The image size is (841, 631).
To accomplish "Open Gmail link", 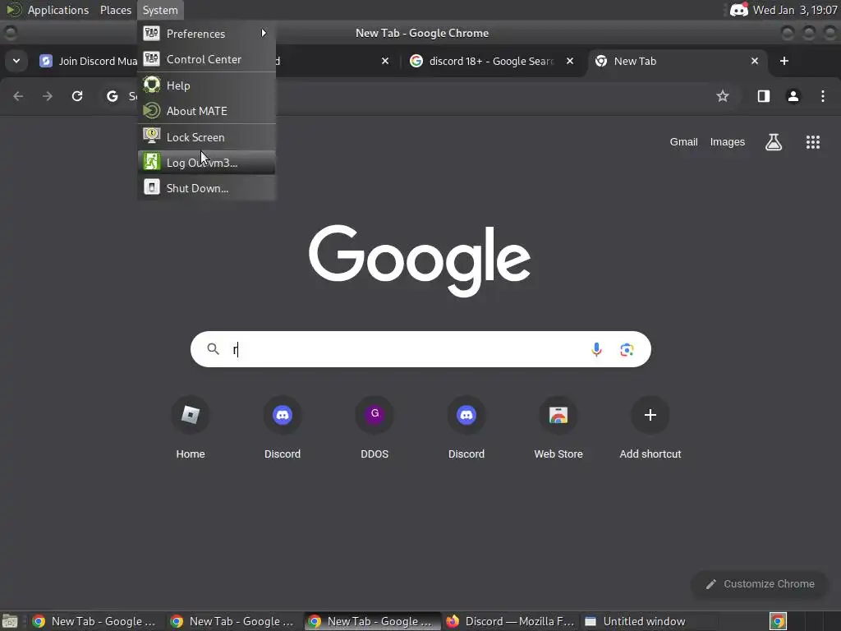I will (683, 141).
